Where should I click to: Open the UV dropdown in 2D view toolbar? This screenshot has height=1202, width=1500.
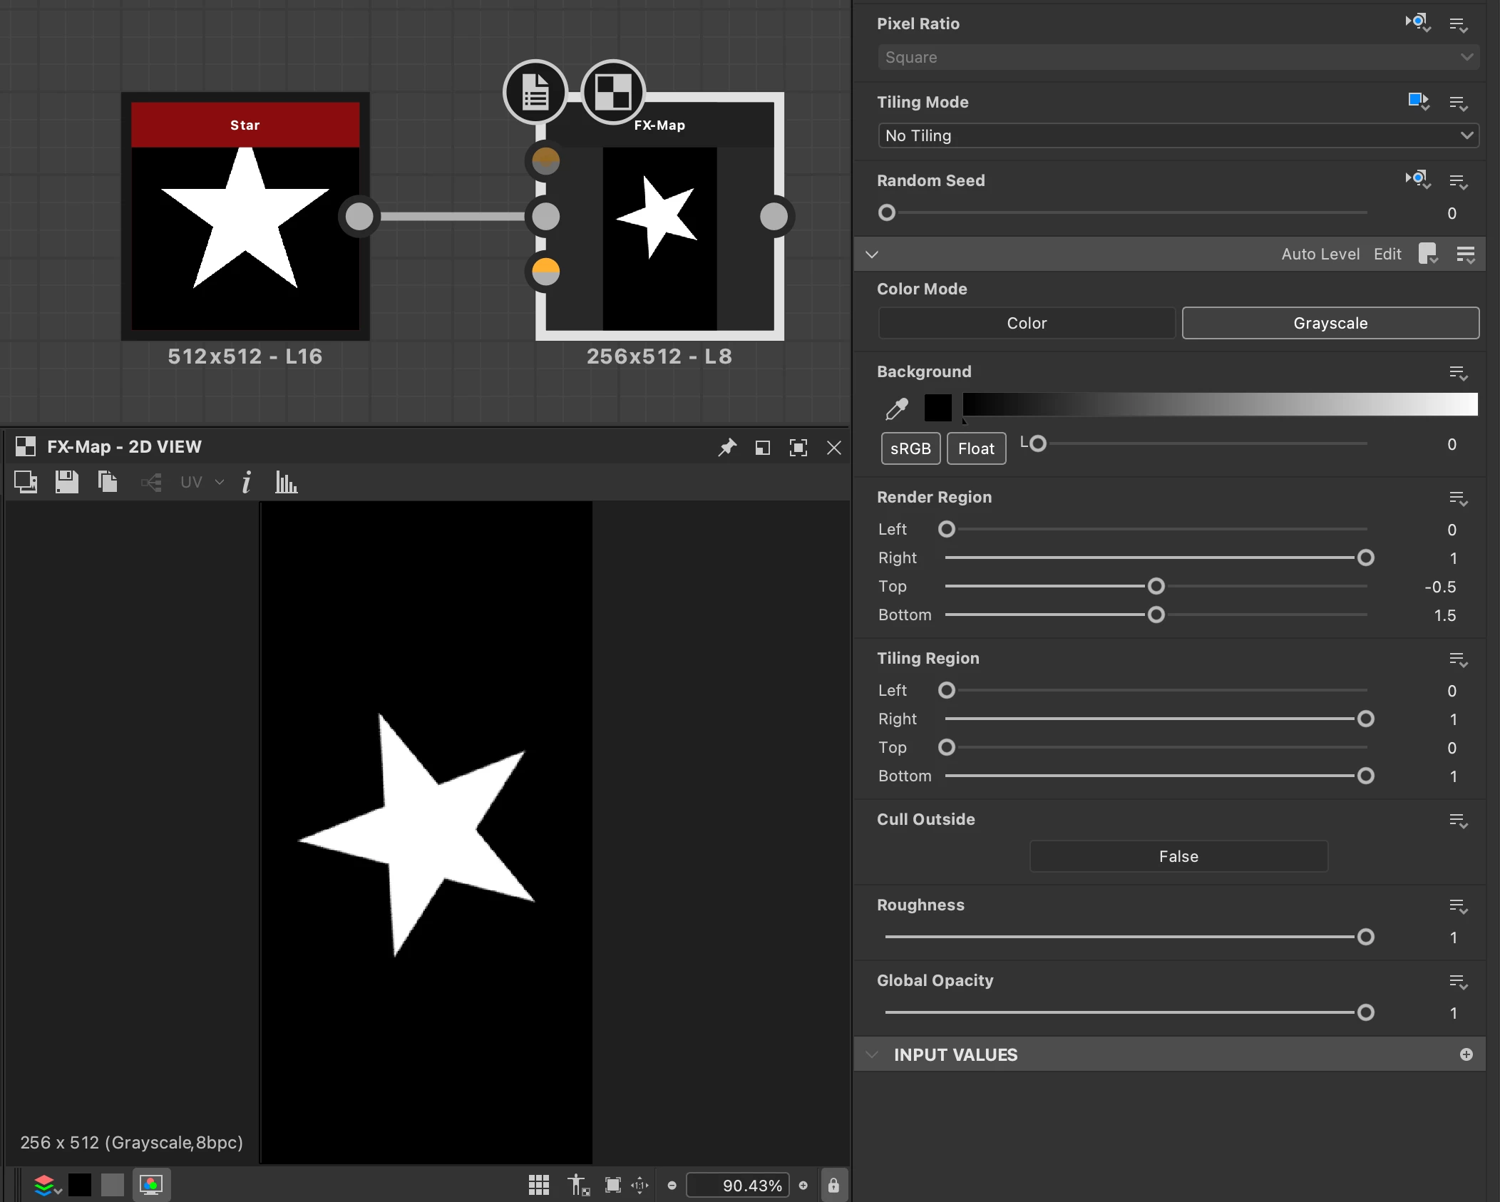pyautogui.click(x=202, y=483)
